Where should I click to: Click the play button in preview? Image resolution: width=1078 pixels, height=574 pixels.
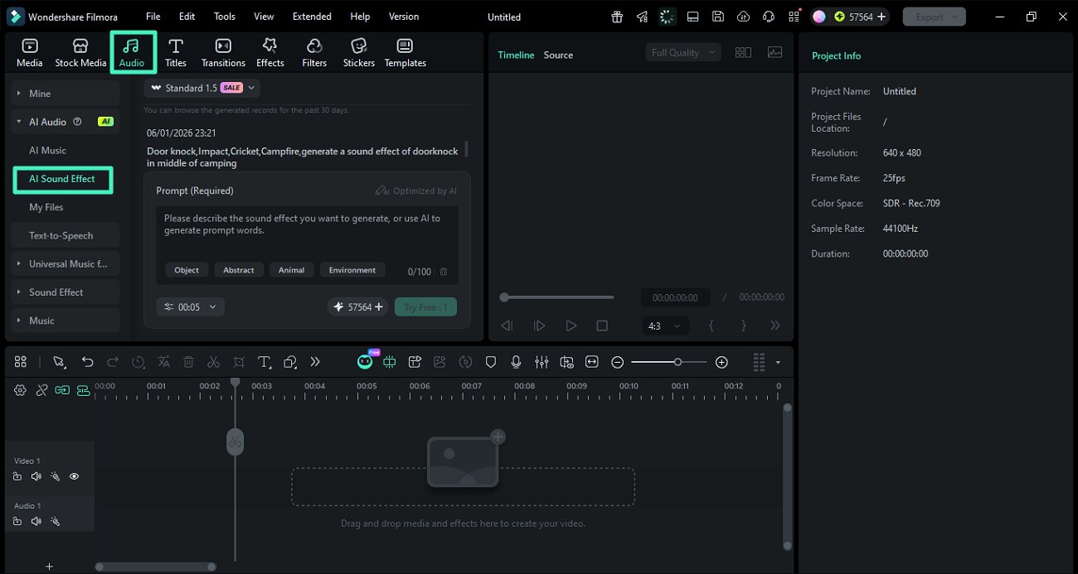[571, 326]
